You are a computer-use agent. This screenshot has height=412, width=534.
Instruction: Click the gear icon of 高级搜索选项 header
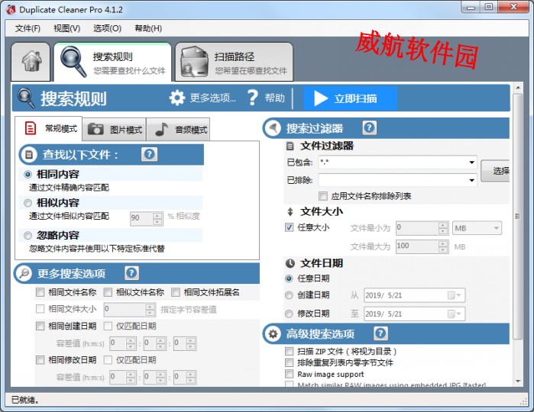[273, 333]
